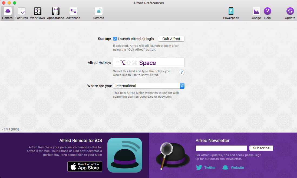View the Usage statistics pane
The width and height of the screenshot is (297, 178).
tap(256, 13)
